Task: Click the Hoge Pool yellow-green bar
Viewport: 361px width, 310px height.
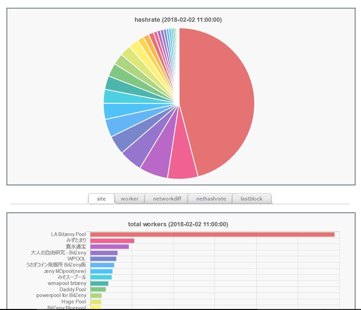Action: 96,302
